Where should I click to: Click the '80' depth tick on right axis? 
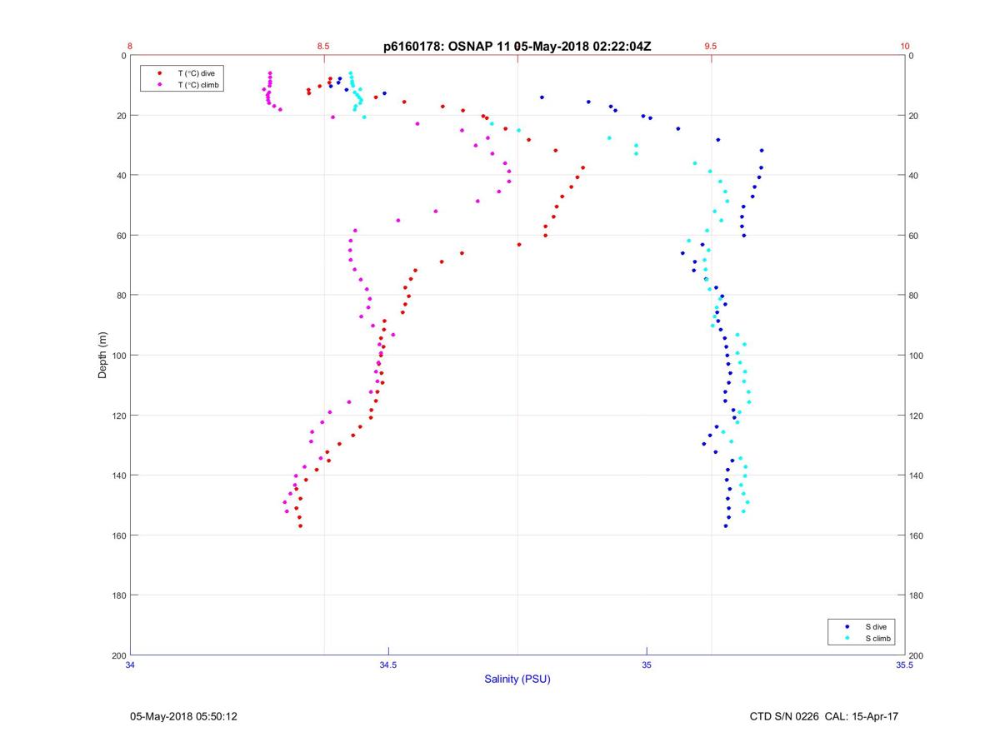tap(913, 296)
